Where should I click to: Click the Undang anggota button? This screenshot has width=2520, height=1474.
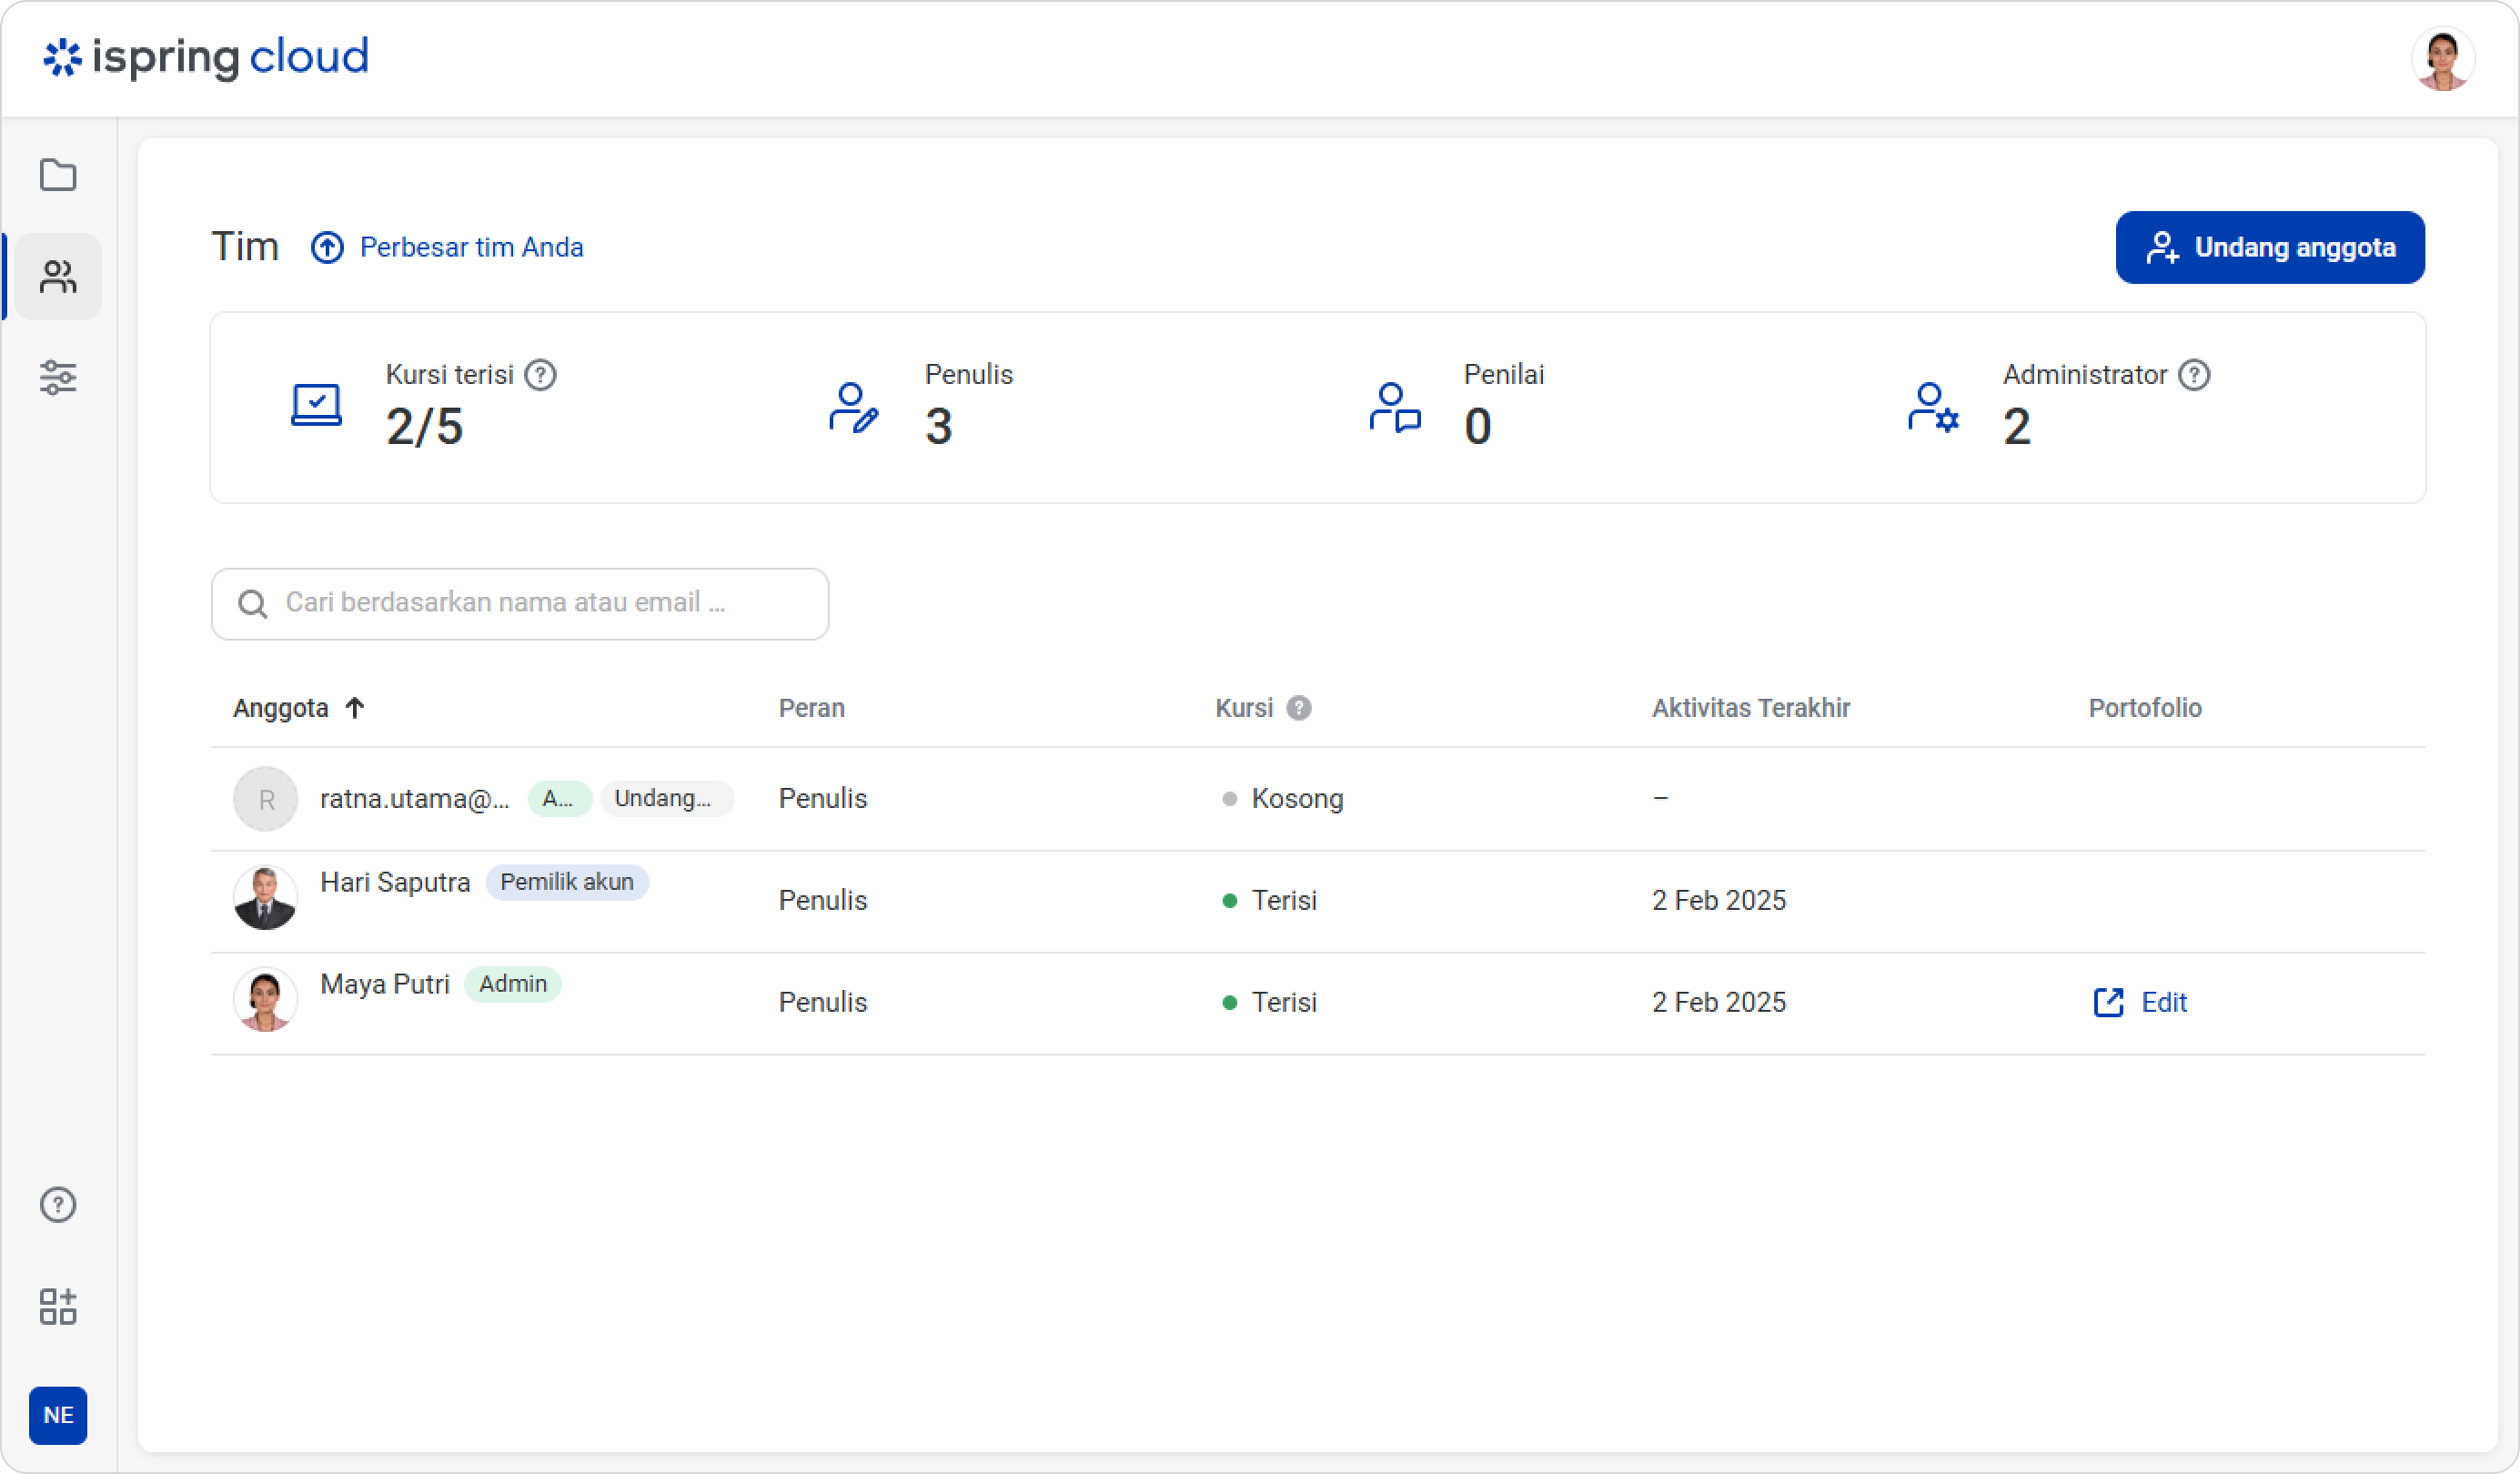(x=2270, y=247)
